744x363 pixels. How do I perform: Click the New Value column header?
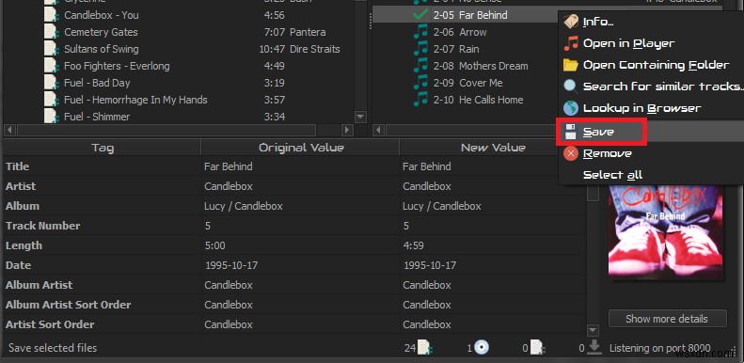click(493, 148)
